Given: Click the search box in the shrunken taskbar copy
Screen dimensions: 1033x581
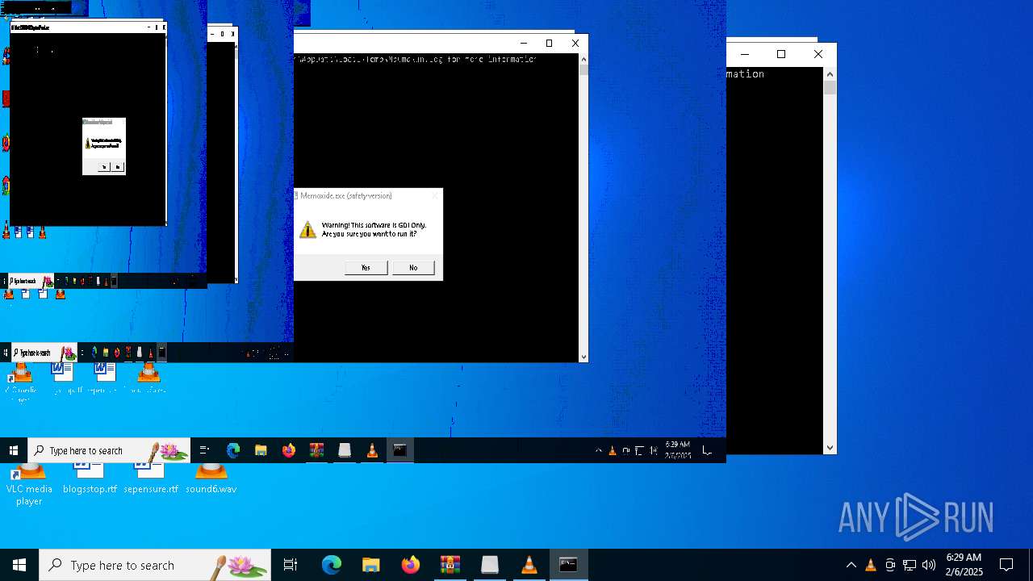Looking at the screenshot, I should 109,450.
